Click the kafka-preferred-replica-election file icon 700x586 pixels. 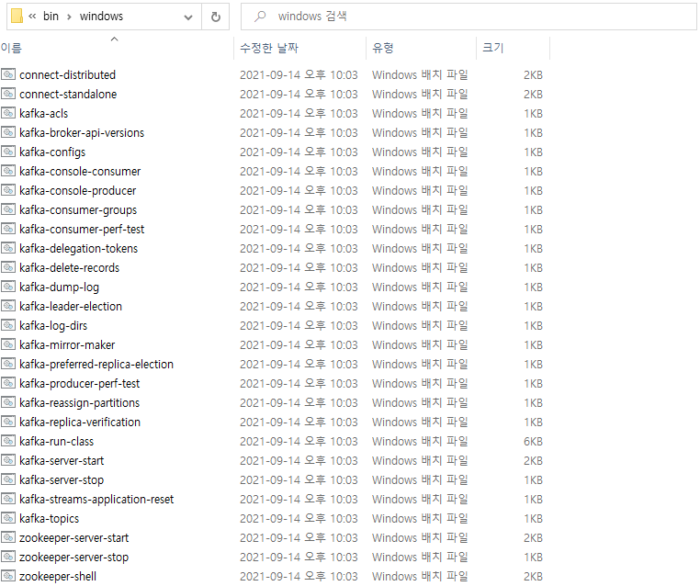(8, 364)
